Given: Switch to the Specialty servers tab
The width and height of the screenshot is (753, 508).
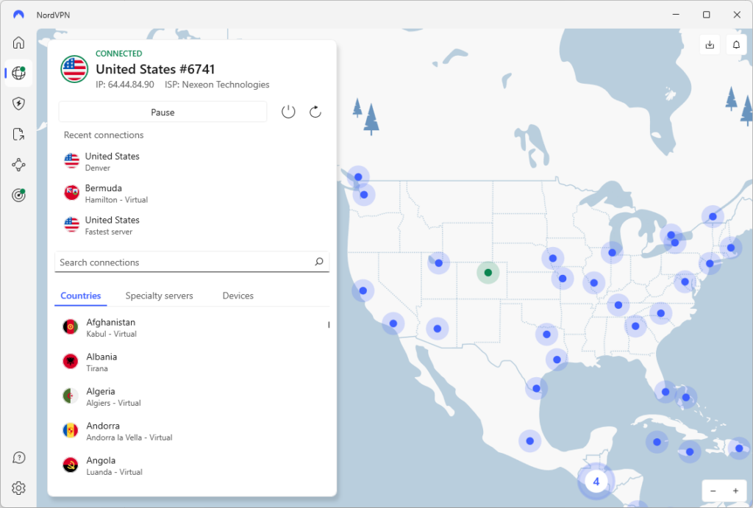Looking at the screenshot, I should coord(160,296).
